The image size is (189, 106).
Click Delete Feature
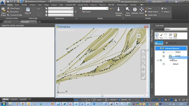pyautogui.click(x=151, y=12)
